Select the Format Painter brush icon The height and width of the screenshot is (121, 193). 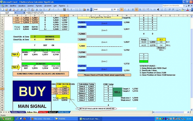pyautogui.click(x=49, y=10)
